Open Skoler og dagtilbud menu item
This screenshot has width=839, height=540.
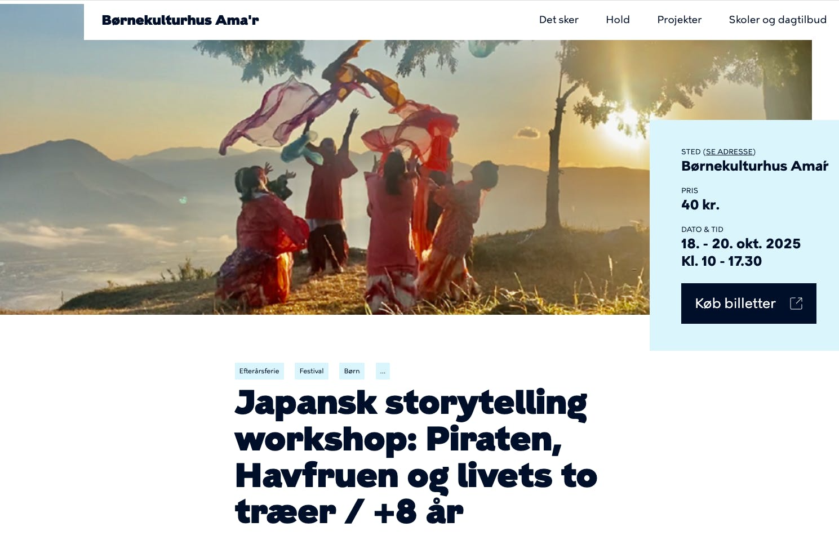tap(778, 20)
